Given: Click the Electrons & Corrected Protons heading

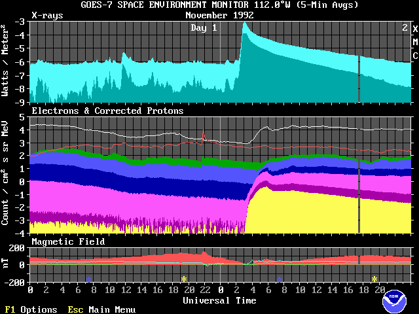Looking at the screenshot, I should [107, 111].
